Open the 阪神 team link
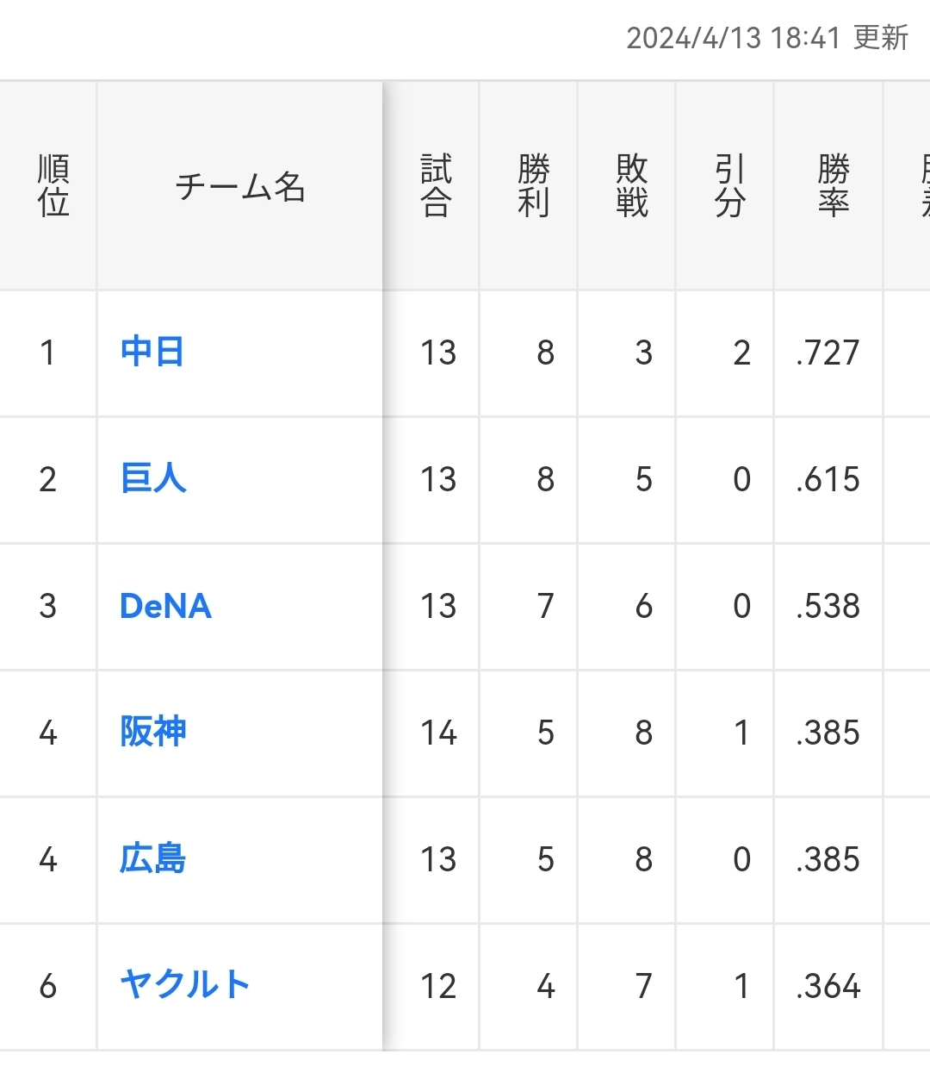 coord(153,733)
